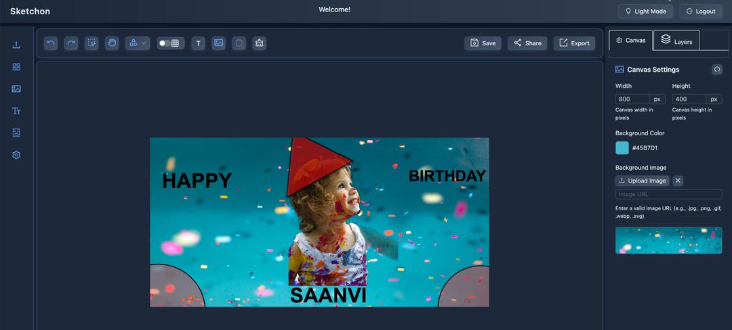Viewport: 732px width, 330px height.
Task: Click the redo arrow icon
Action: click(x=71, y=43)
